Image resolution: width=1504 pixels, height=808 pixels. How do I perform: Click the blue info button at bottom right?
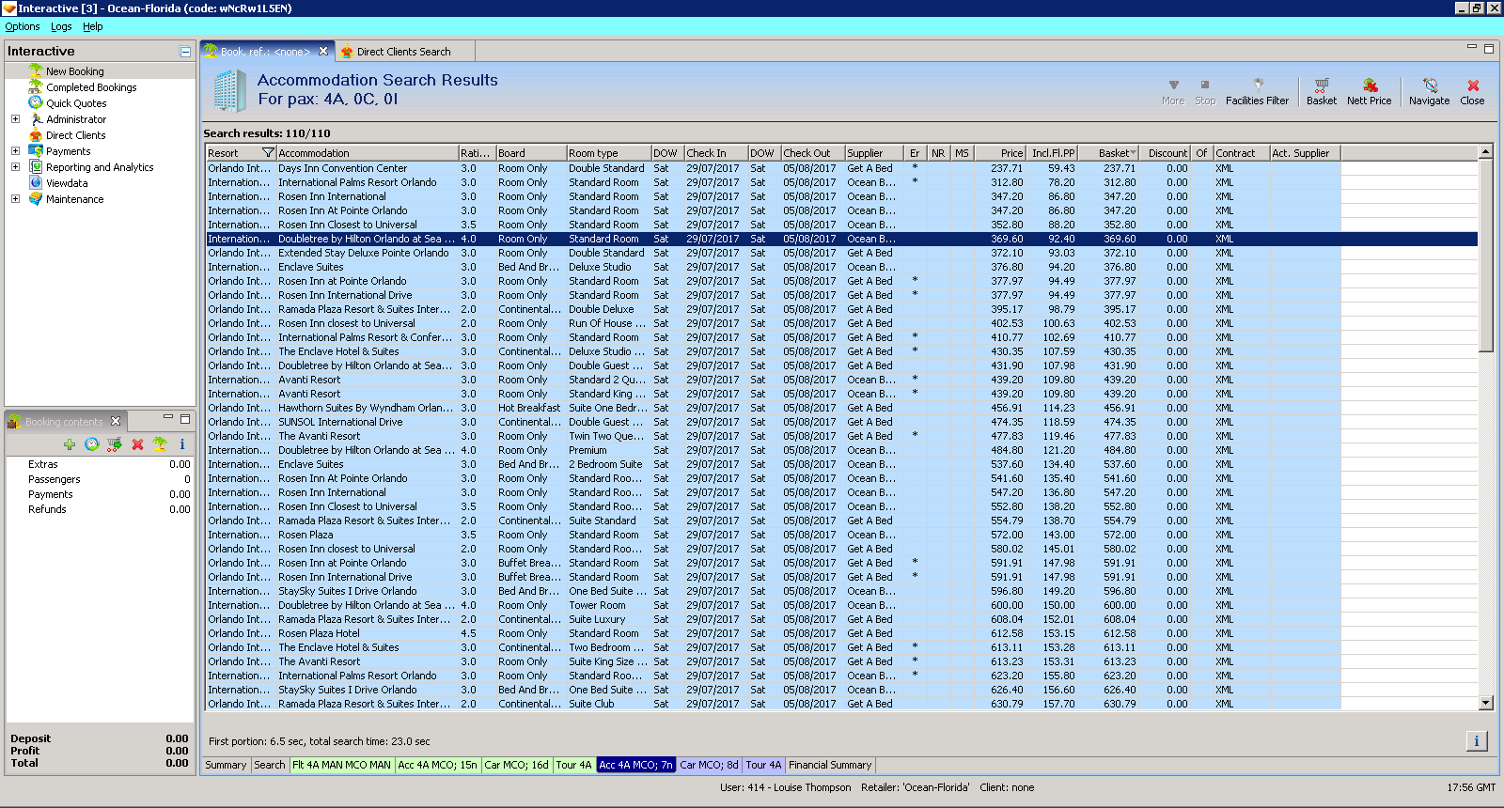(x=1476, y=741)
